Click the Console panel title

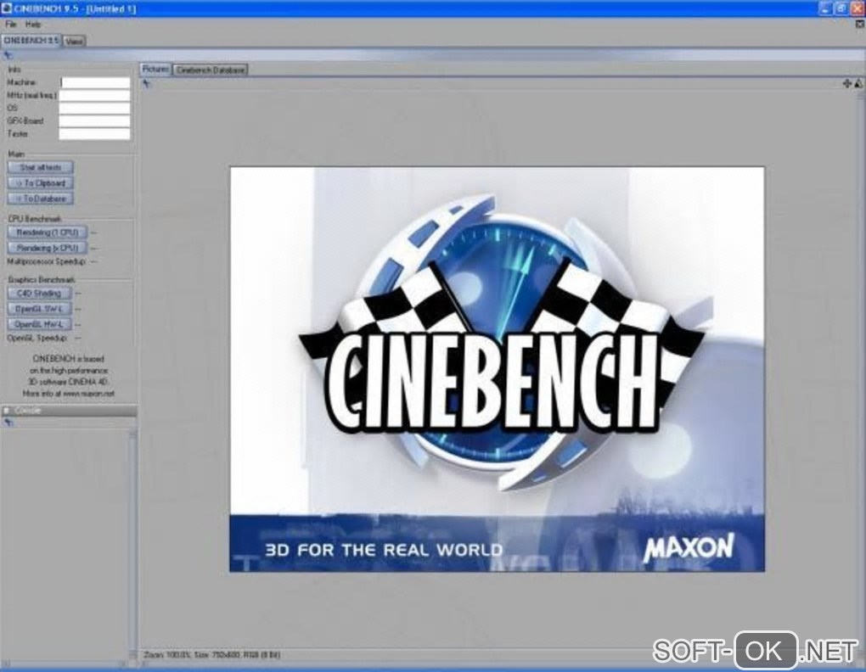coord(28,411)
